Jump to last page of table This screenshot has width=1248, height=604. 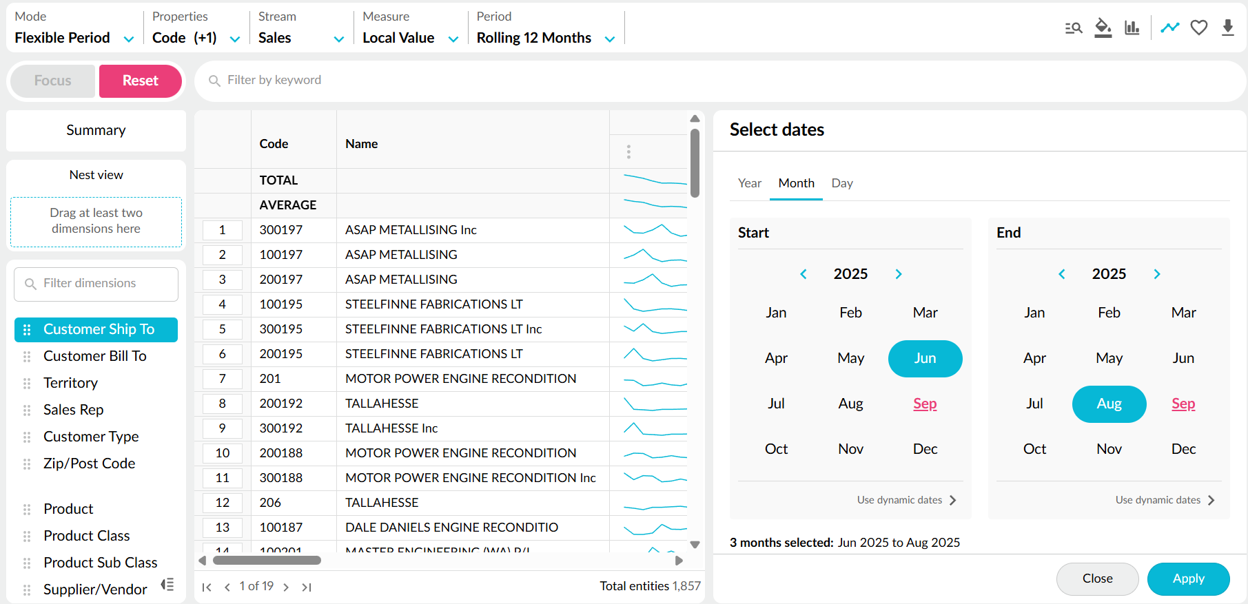coord(307,587)
